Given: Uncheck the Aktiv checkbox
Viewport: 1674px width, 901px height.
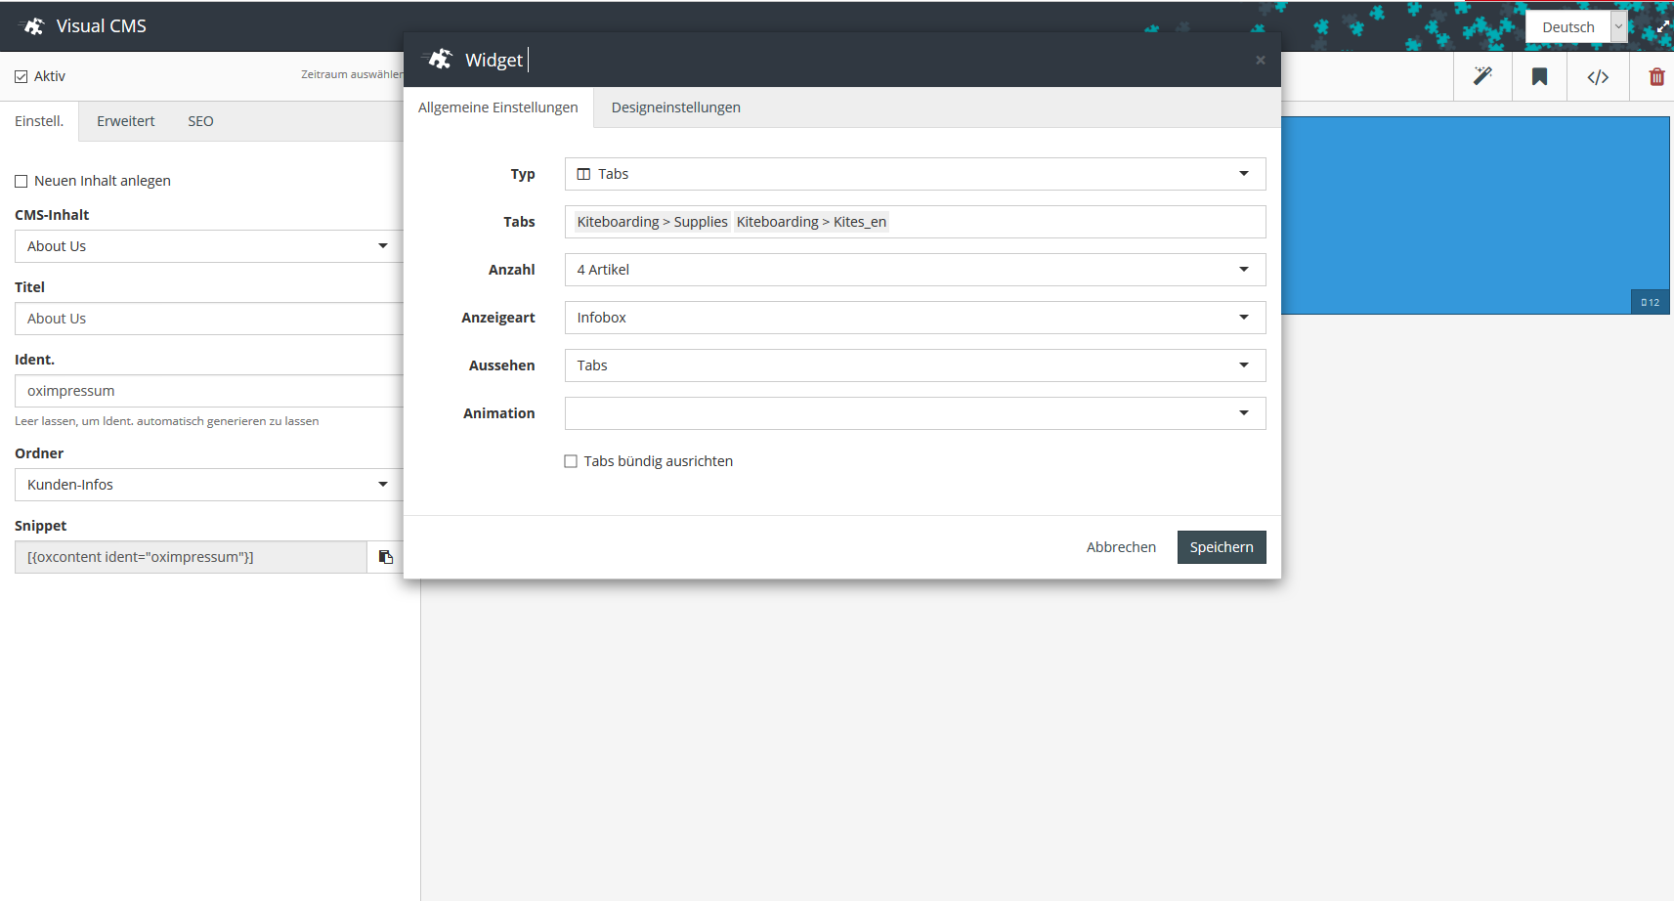Looking at the screenshot, I should coord(21,76).
